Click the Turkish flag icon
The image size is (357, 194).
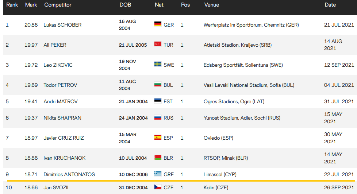click(158, 45)
